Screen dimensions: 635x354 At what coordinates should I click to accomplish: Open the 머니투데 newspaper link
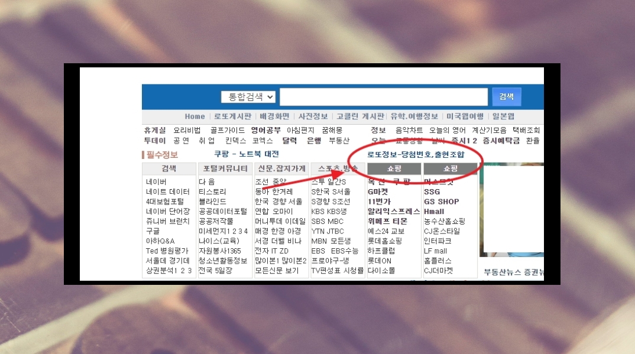click(x=268, y=221)
